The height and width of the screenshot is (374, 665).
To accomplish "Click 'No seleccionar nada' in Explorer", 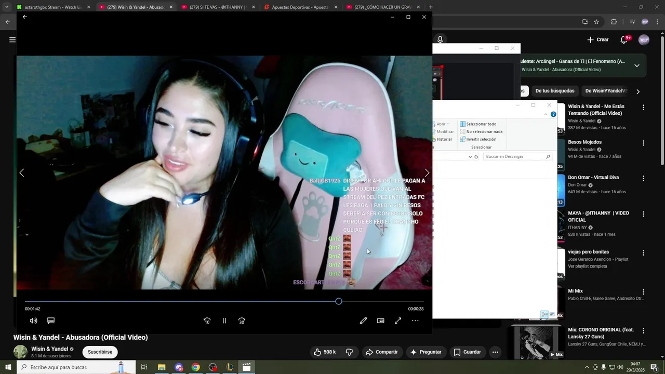I will click(481, 131).
